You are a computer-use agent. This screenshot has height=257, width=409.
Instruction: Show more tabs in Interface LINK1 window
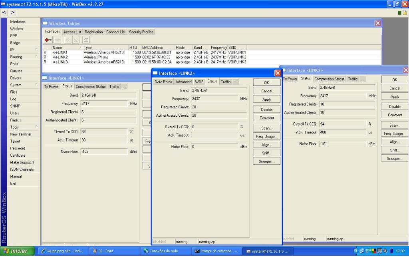[x=124, y=87]
